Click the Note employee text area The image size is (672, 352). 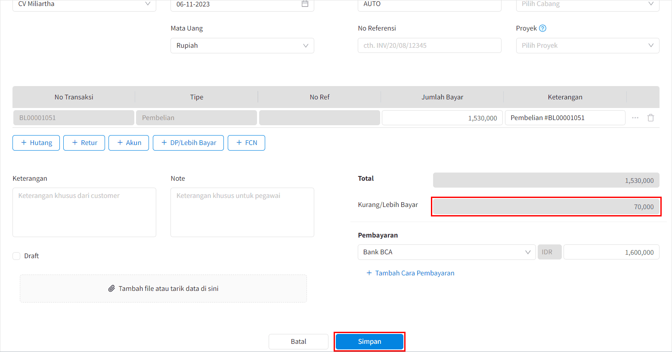[x=242, y=212]
